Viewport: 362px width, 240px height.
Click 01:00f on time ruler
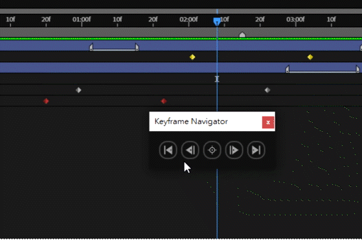tap(82, 19)
